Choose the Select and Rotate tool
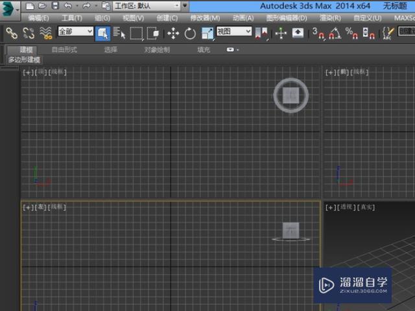The height and width of the screenshot is (311, 415). click(190, 32)
